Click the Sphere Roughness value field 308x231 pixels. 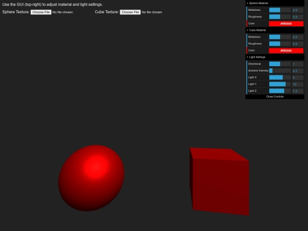298,17
